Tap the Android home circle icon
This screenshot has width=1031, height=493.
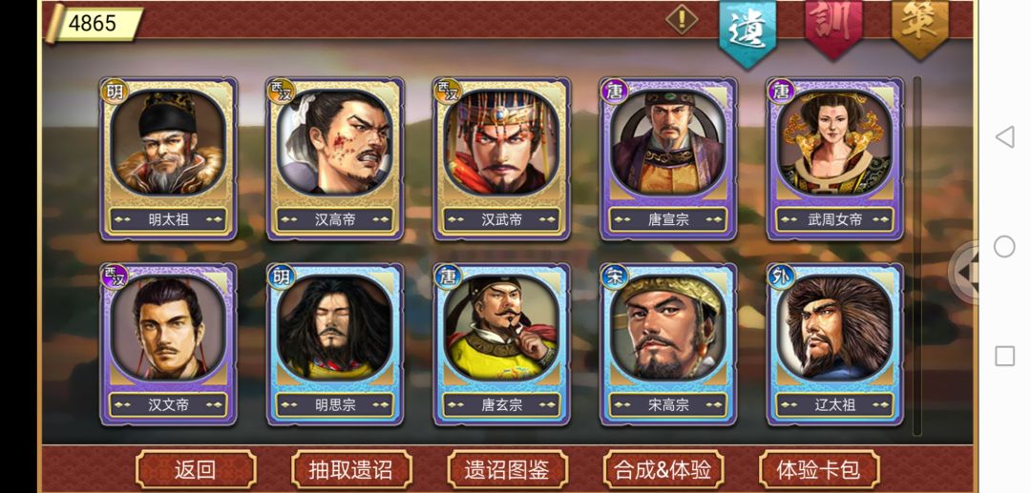point(1004,247)
